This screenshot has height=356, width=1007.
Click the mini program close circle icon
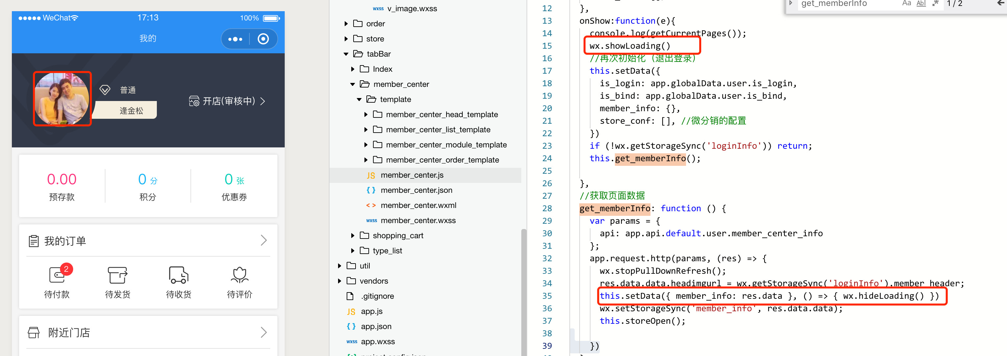[x=263, y=39]
